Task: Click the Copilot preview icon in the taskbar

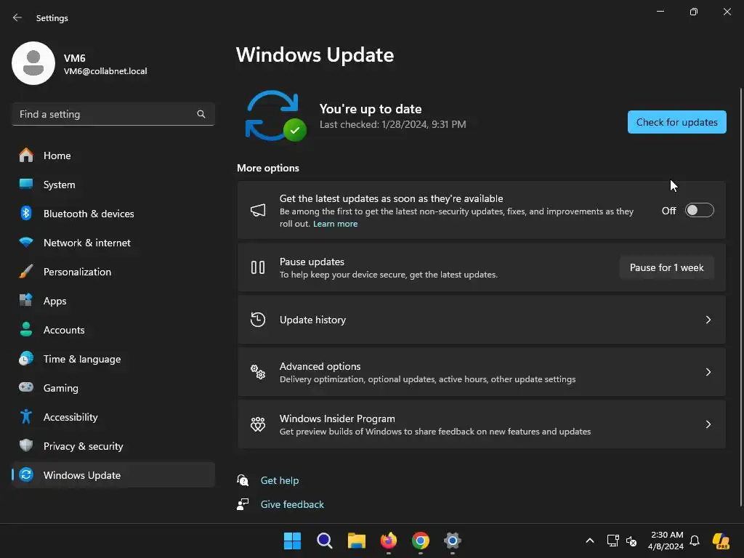Action: click(721, 541)
